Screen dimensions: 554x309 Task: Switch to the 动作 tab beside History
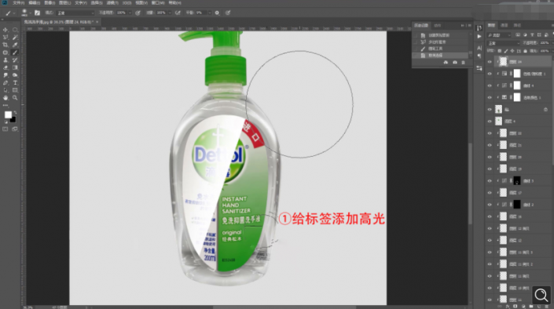coord(438,25)
